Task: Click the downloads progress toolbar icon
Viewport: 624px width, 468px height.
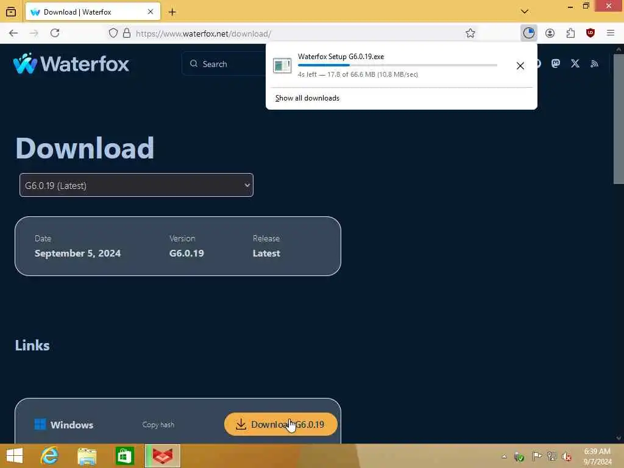Action: pyautogui.click(x=528, y=33)
